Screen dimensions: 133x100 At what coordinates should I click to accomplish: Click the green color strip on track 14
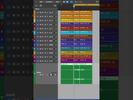click(34, 74)
